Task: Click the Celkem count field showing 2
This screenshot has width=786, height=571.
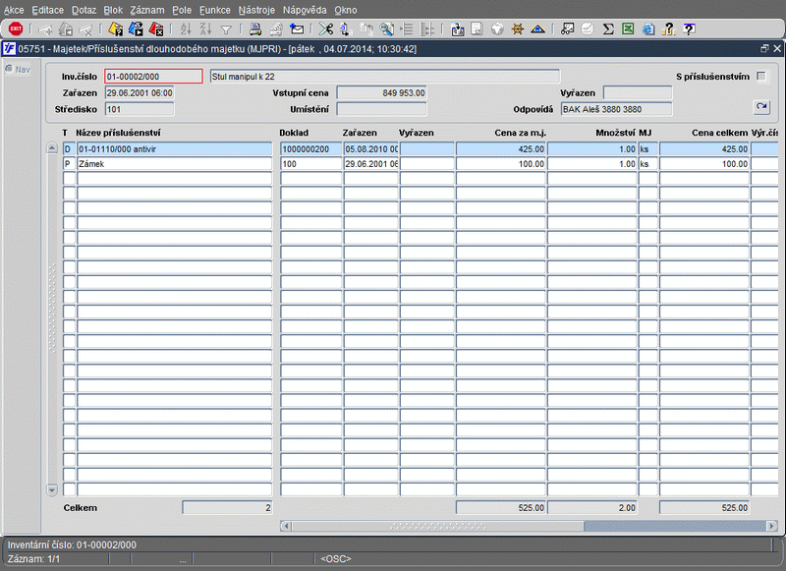Action: (x=227, y=507)
